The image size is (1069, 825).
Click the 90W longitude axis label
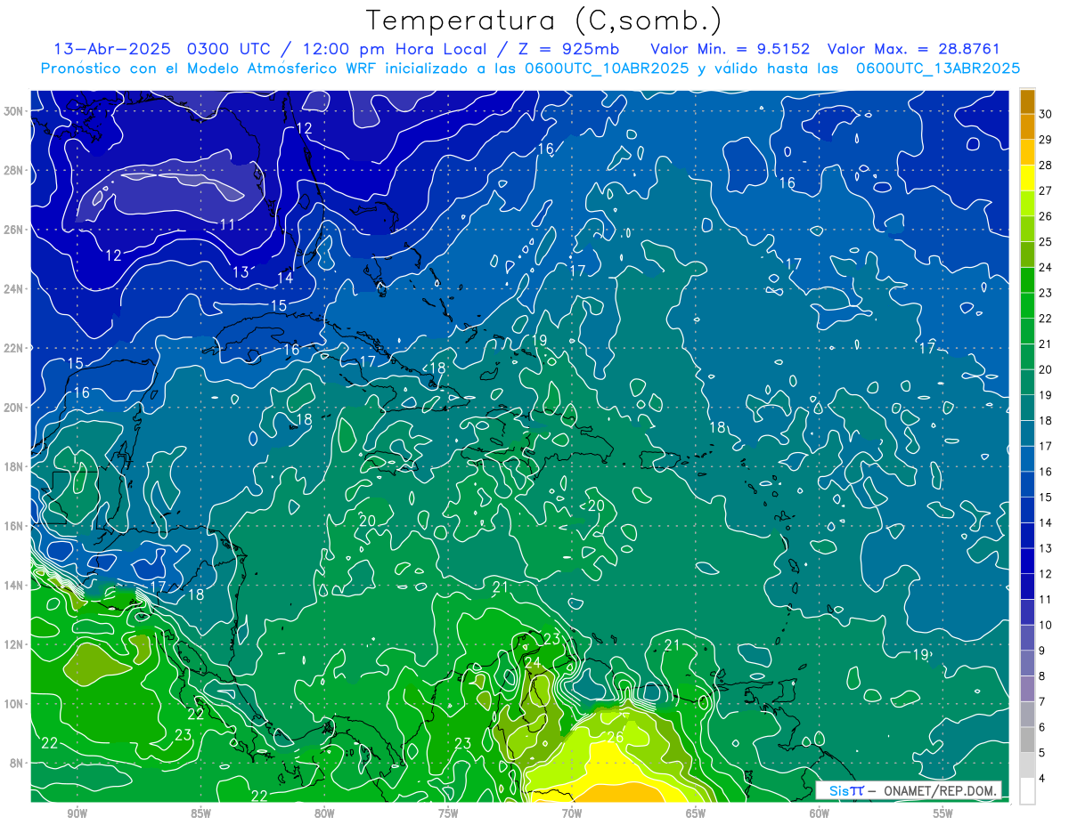coord(77,813)
